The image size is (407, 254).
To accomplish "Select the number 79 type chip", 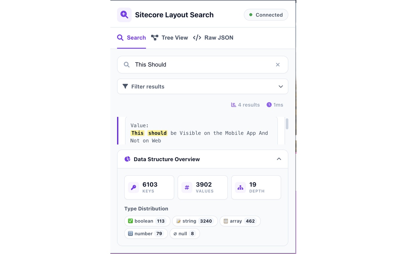I will 146,234.
